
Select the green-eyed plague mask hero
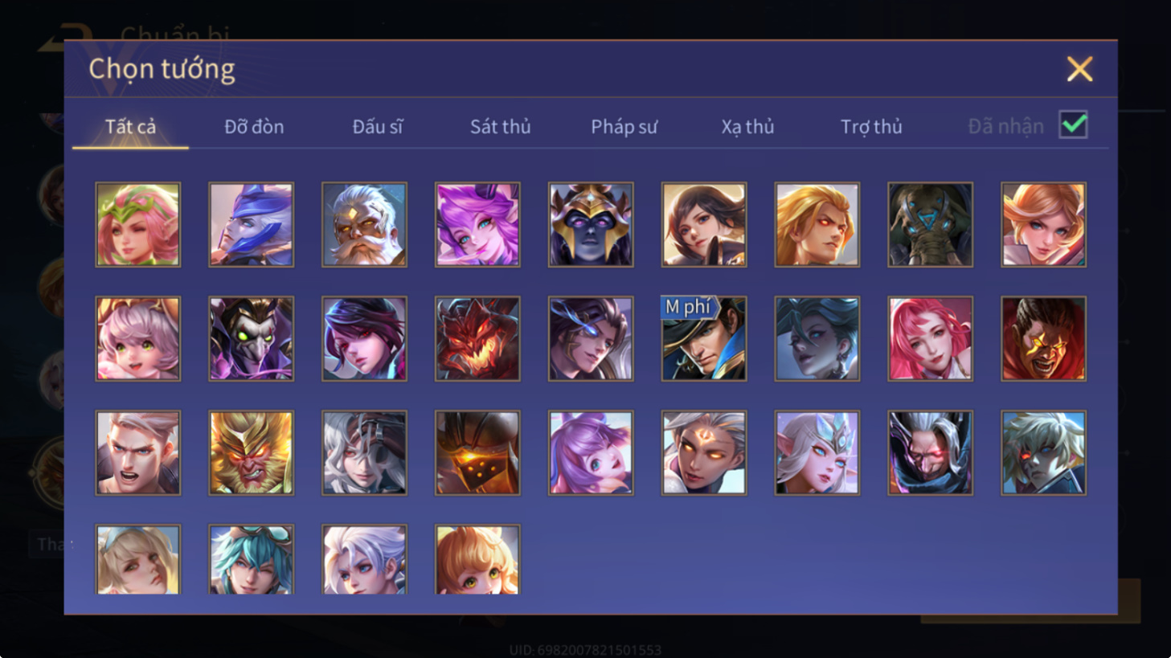(x=251, y=338)
